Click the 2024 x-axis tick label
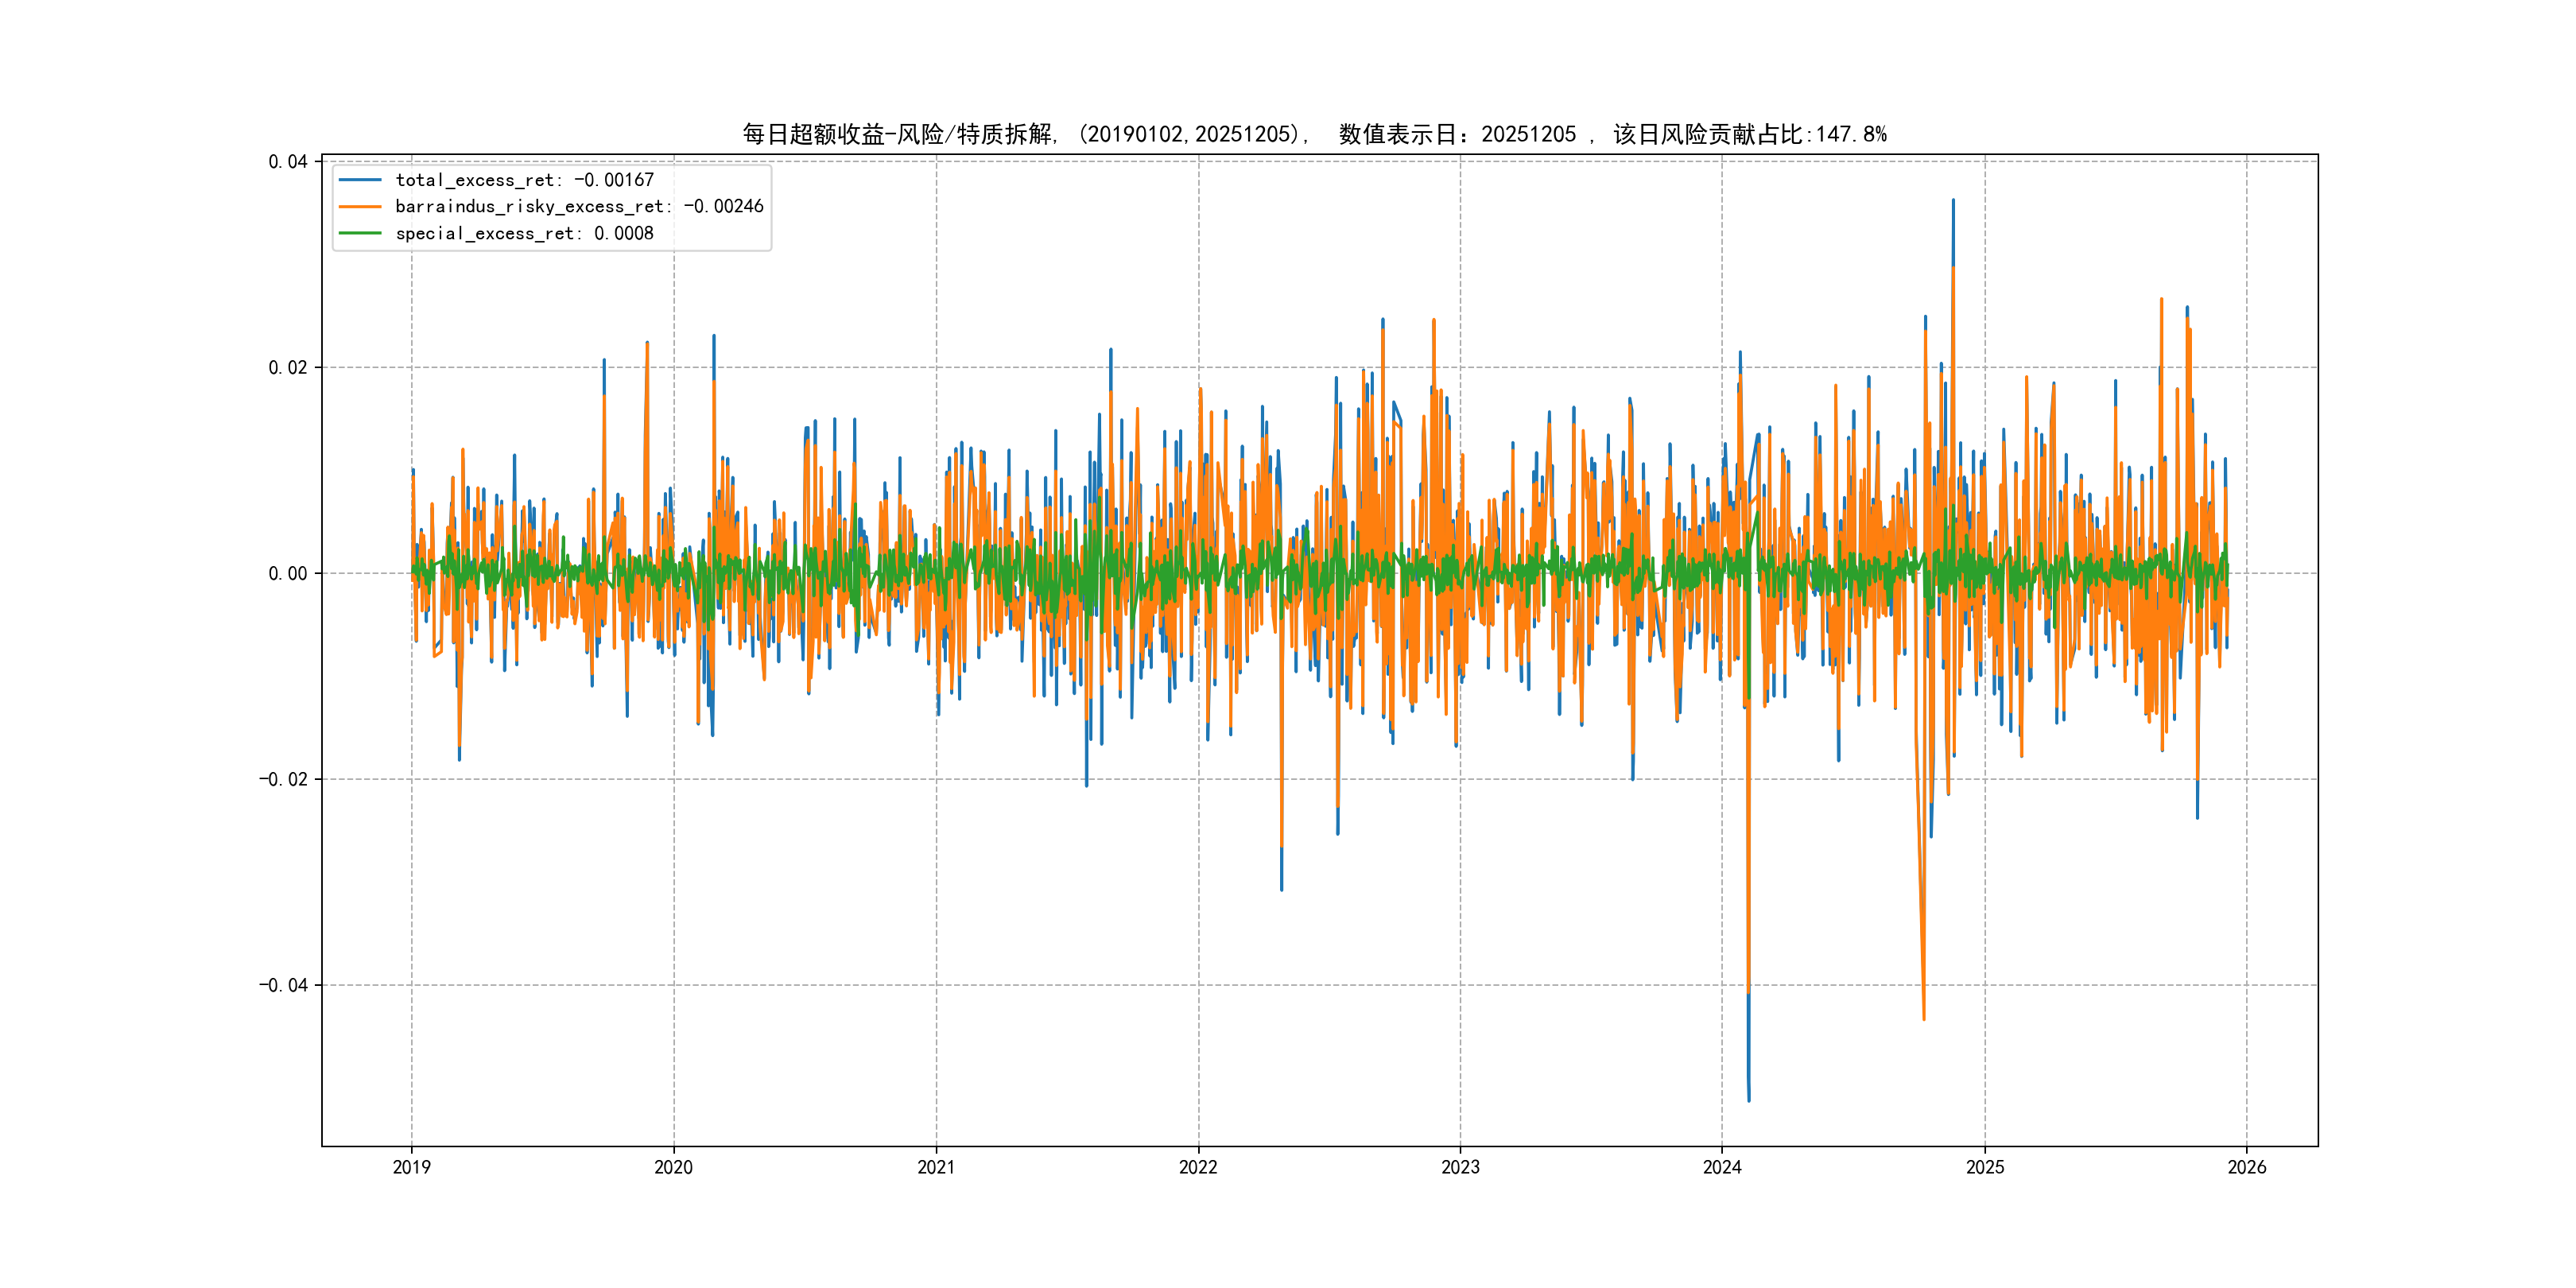Image resolution: width=2576 pixels, height=1288 pixels. (x=1722, y=1167)
